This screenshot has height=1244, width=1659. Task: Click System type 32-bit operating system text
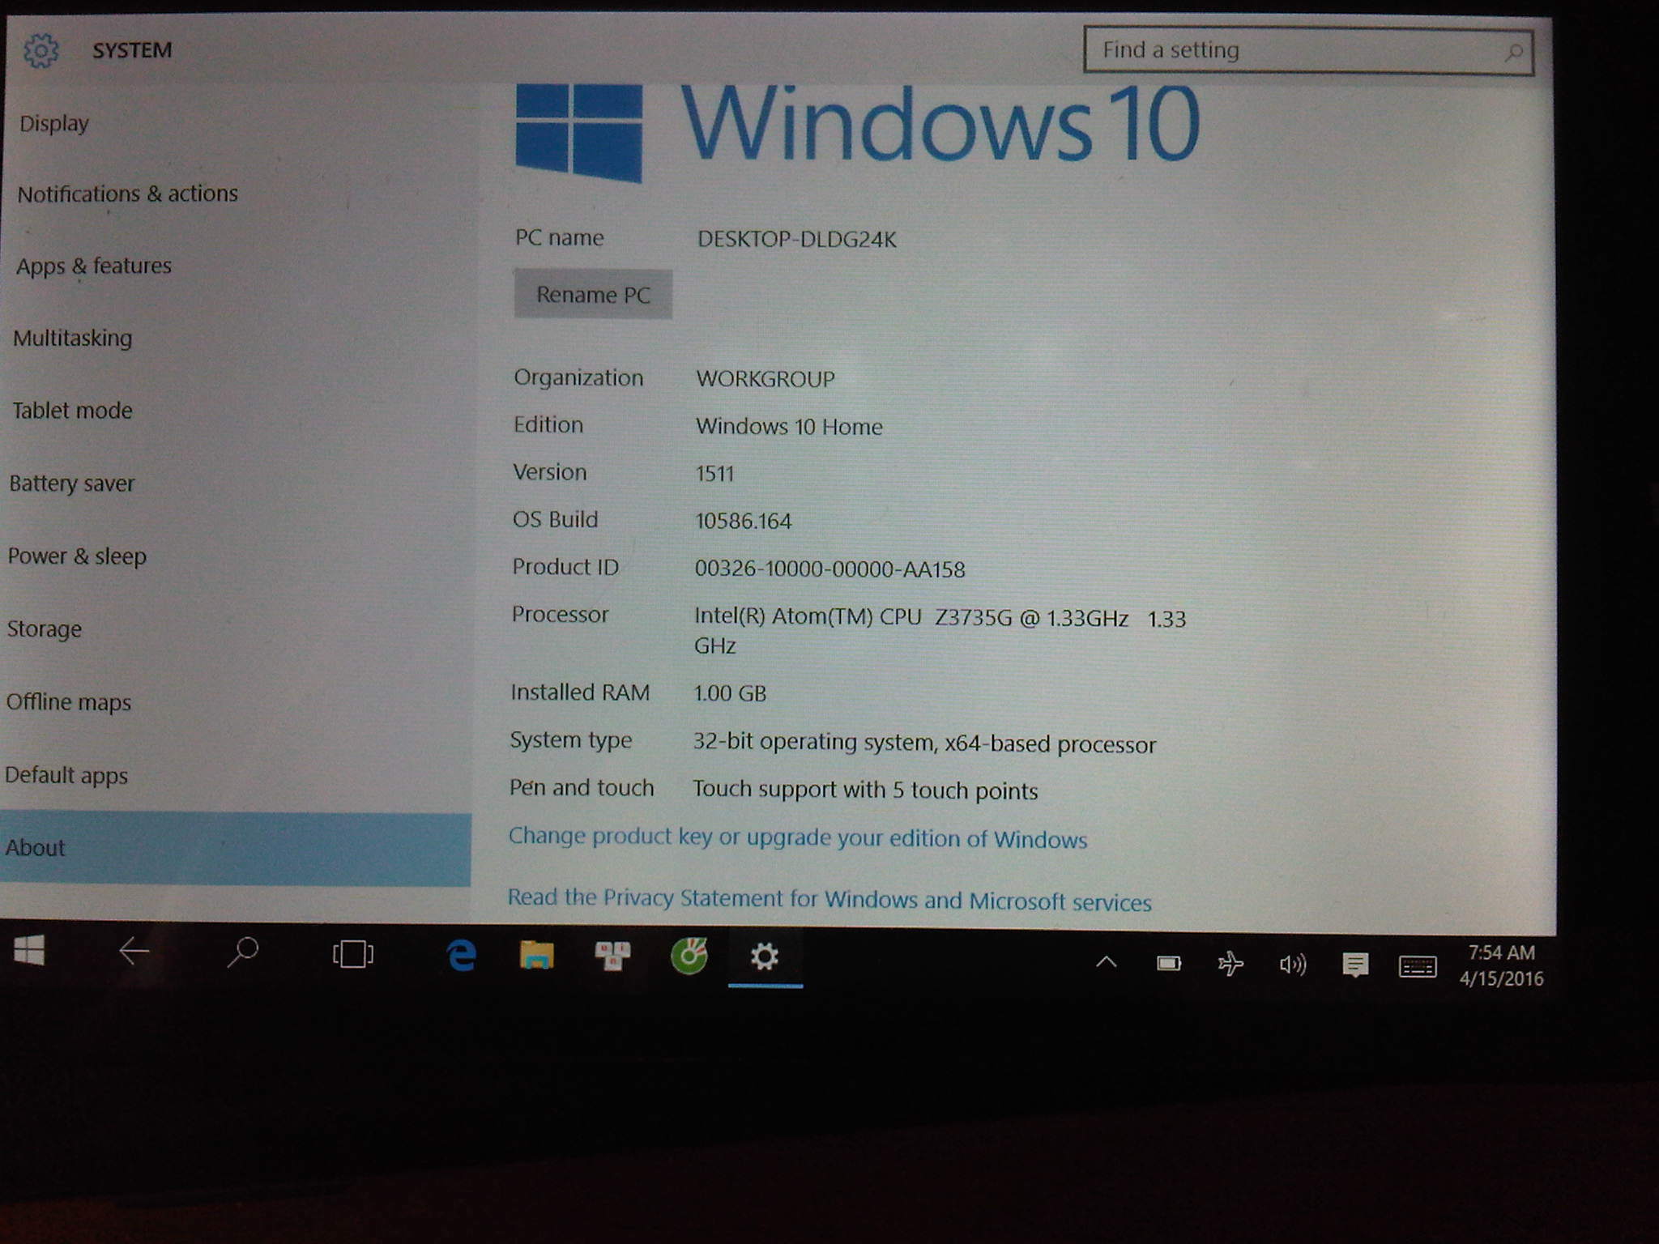(924, 743)
